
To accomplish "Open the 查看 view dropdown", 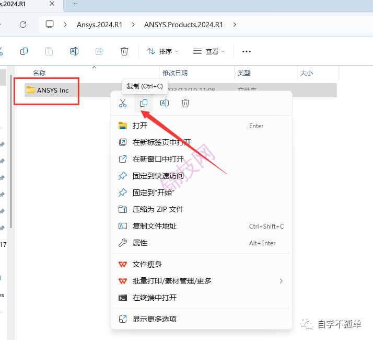I will coord(209,51).
